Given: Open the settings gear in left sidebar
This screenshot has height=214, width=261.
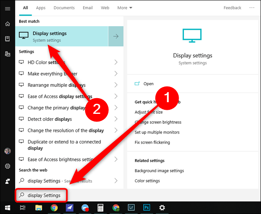Looking at the screenshot, I should [7, 166].
